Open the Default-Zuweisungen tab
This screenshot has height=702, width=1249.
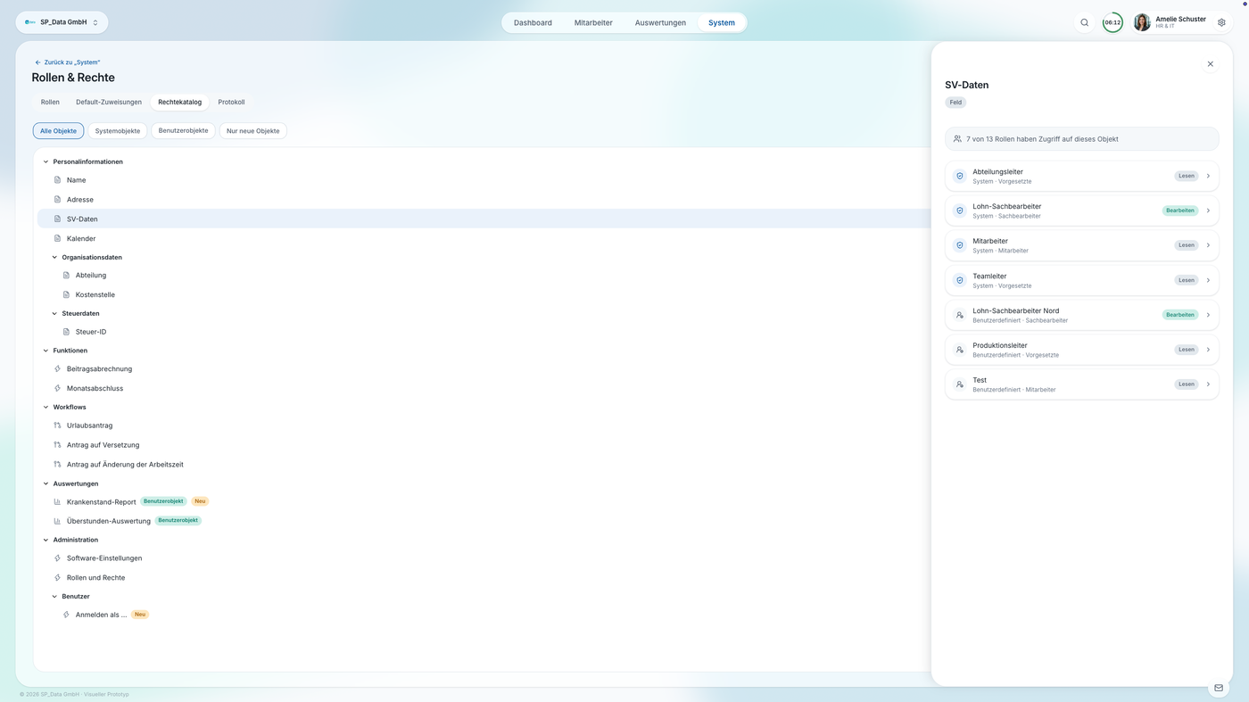tap(109, 102)
